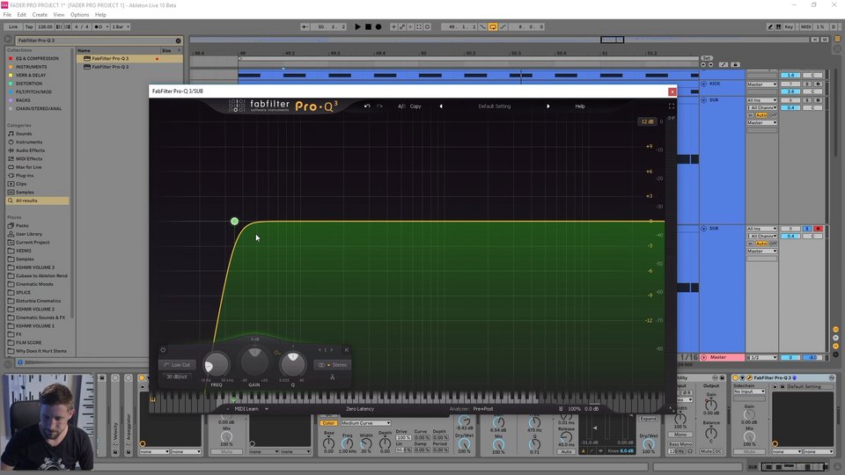Click the Play button in the transport bar
Screen dimensions: 845x475
pos(357,26)
